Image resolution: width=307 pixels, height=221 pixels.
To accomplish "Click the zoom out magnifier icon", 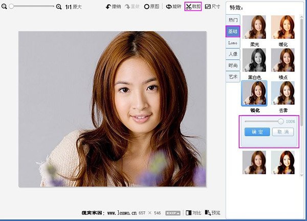I will pos(5,7).
